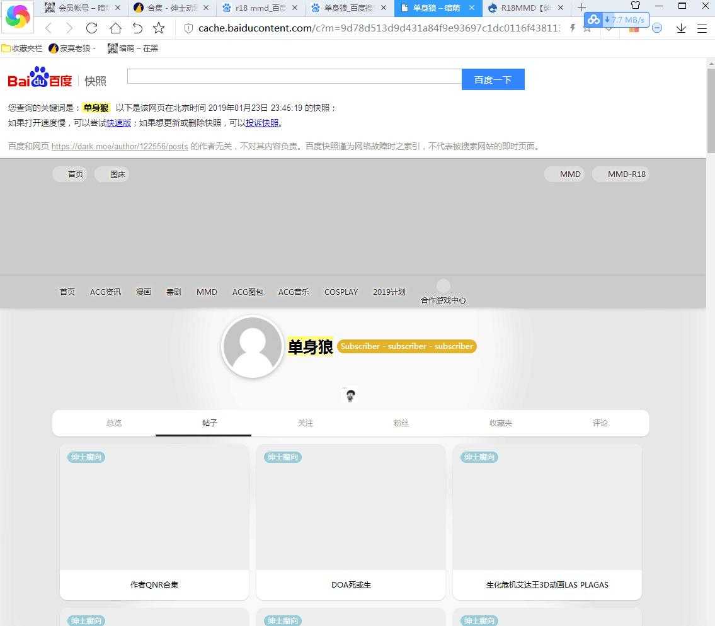Go back with the back arrow
715x626 pixels.
click(x=49, y=28)
